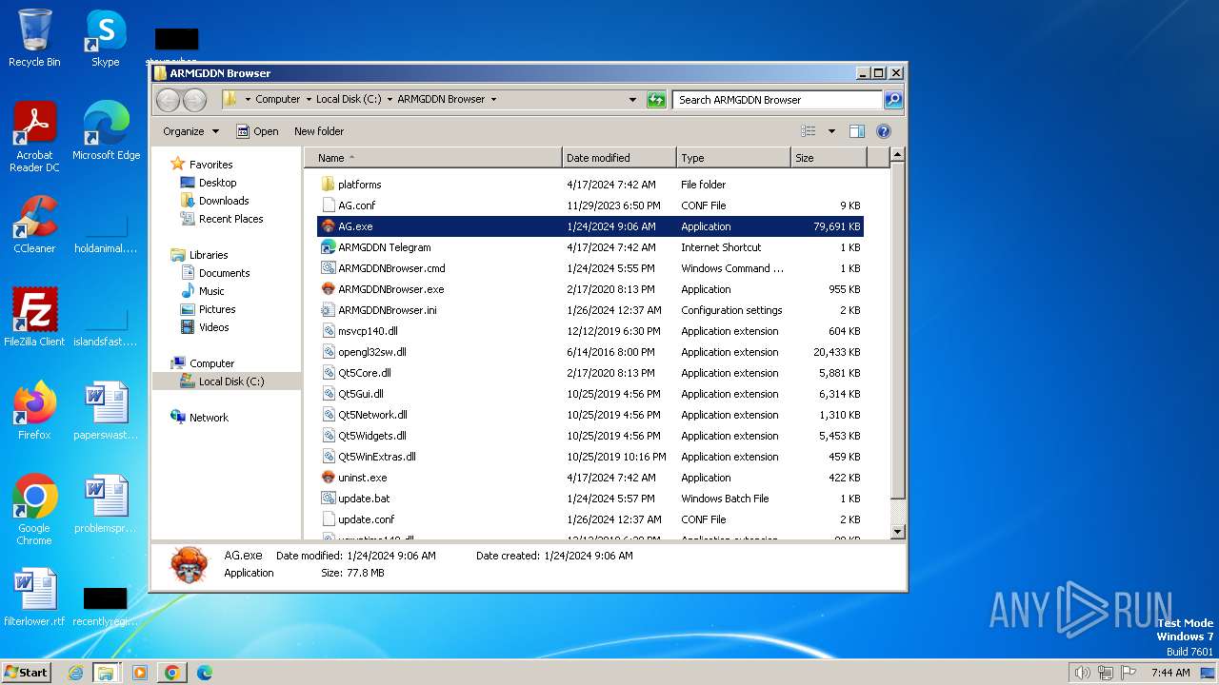Select the ARMGDDNBrowser.ini settings icon
Image resolution: width=1219 pixels, height=685 pixels.
tap(329, 310)
